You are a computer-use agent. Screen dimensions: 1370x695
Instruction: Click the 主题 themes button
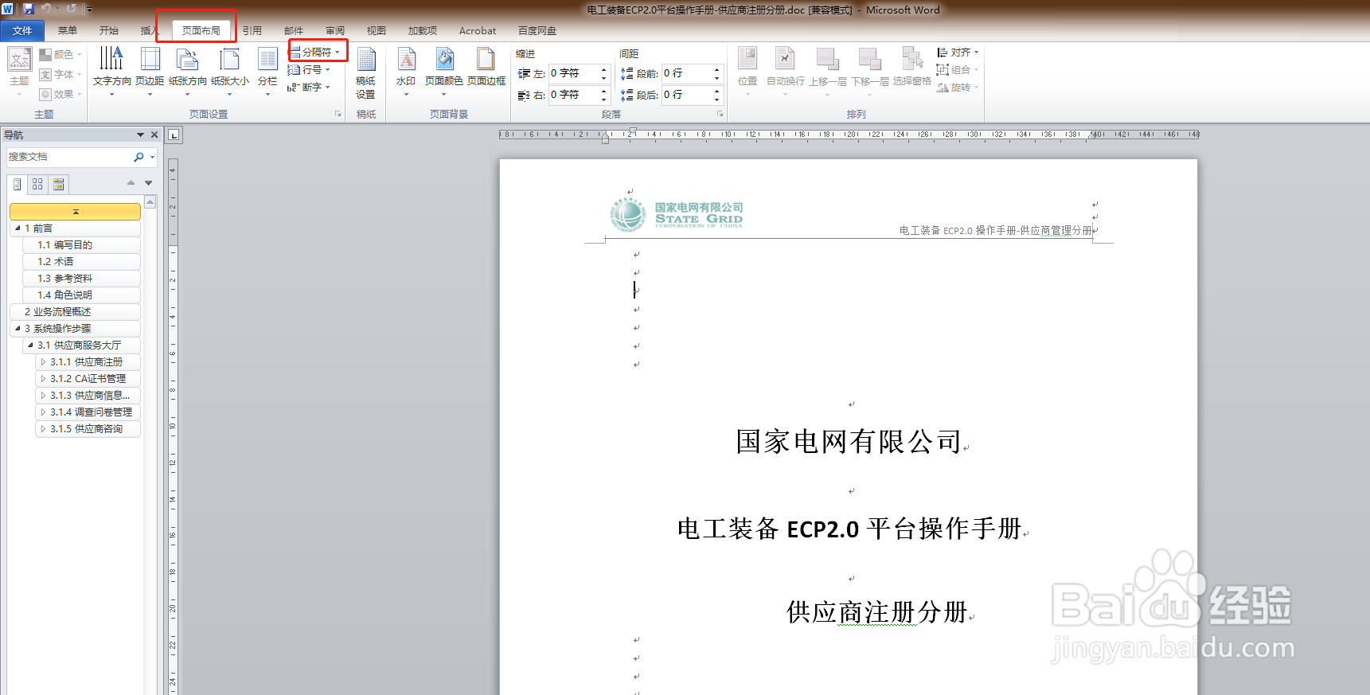(19, 72)
